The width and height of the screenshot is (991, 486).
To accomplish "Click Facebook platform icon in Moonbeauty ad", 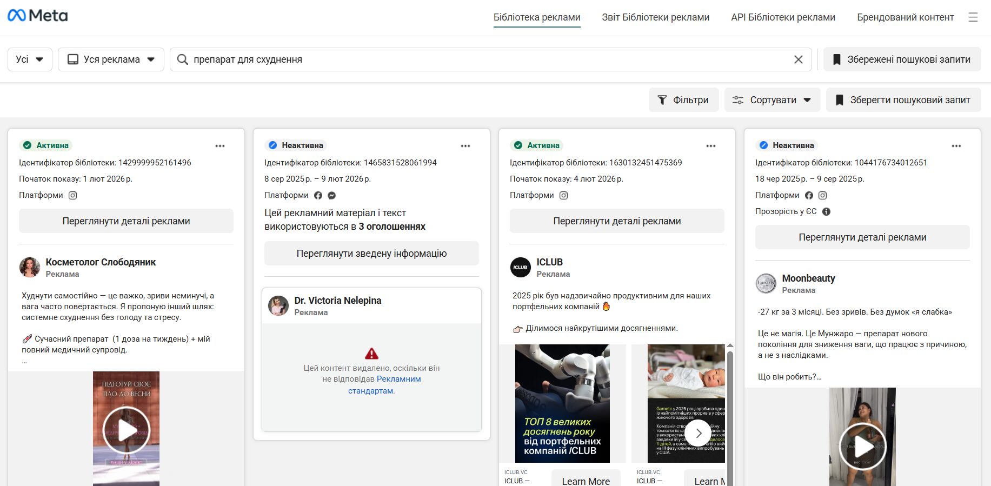I will (x=809, y=195).
